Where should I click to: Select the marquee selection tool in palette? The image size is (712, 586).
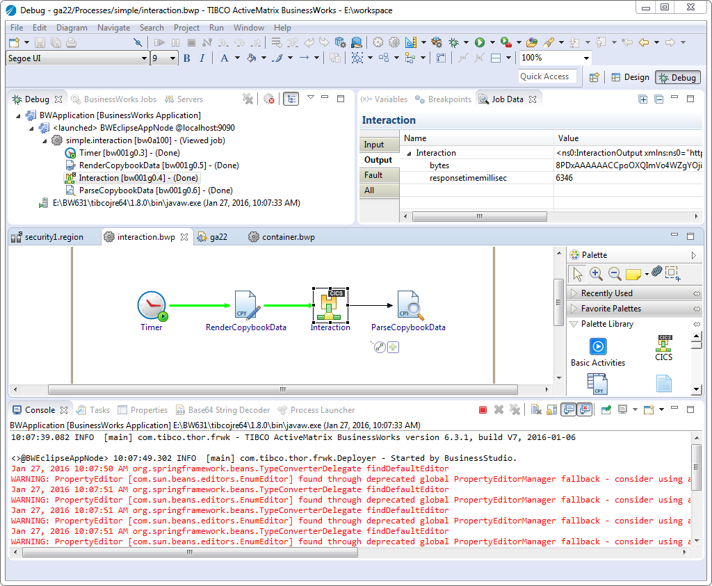tap(672, 273)
